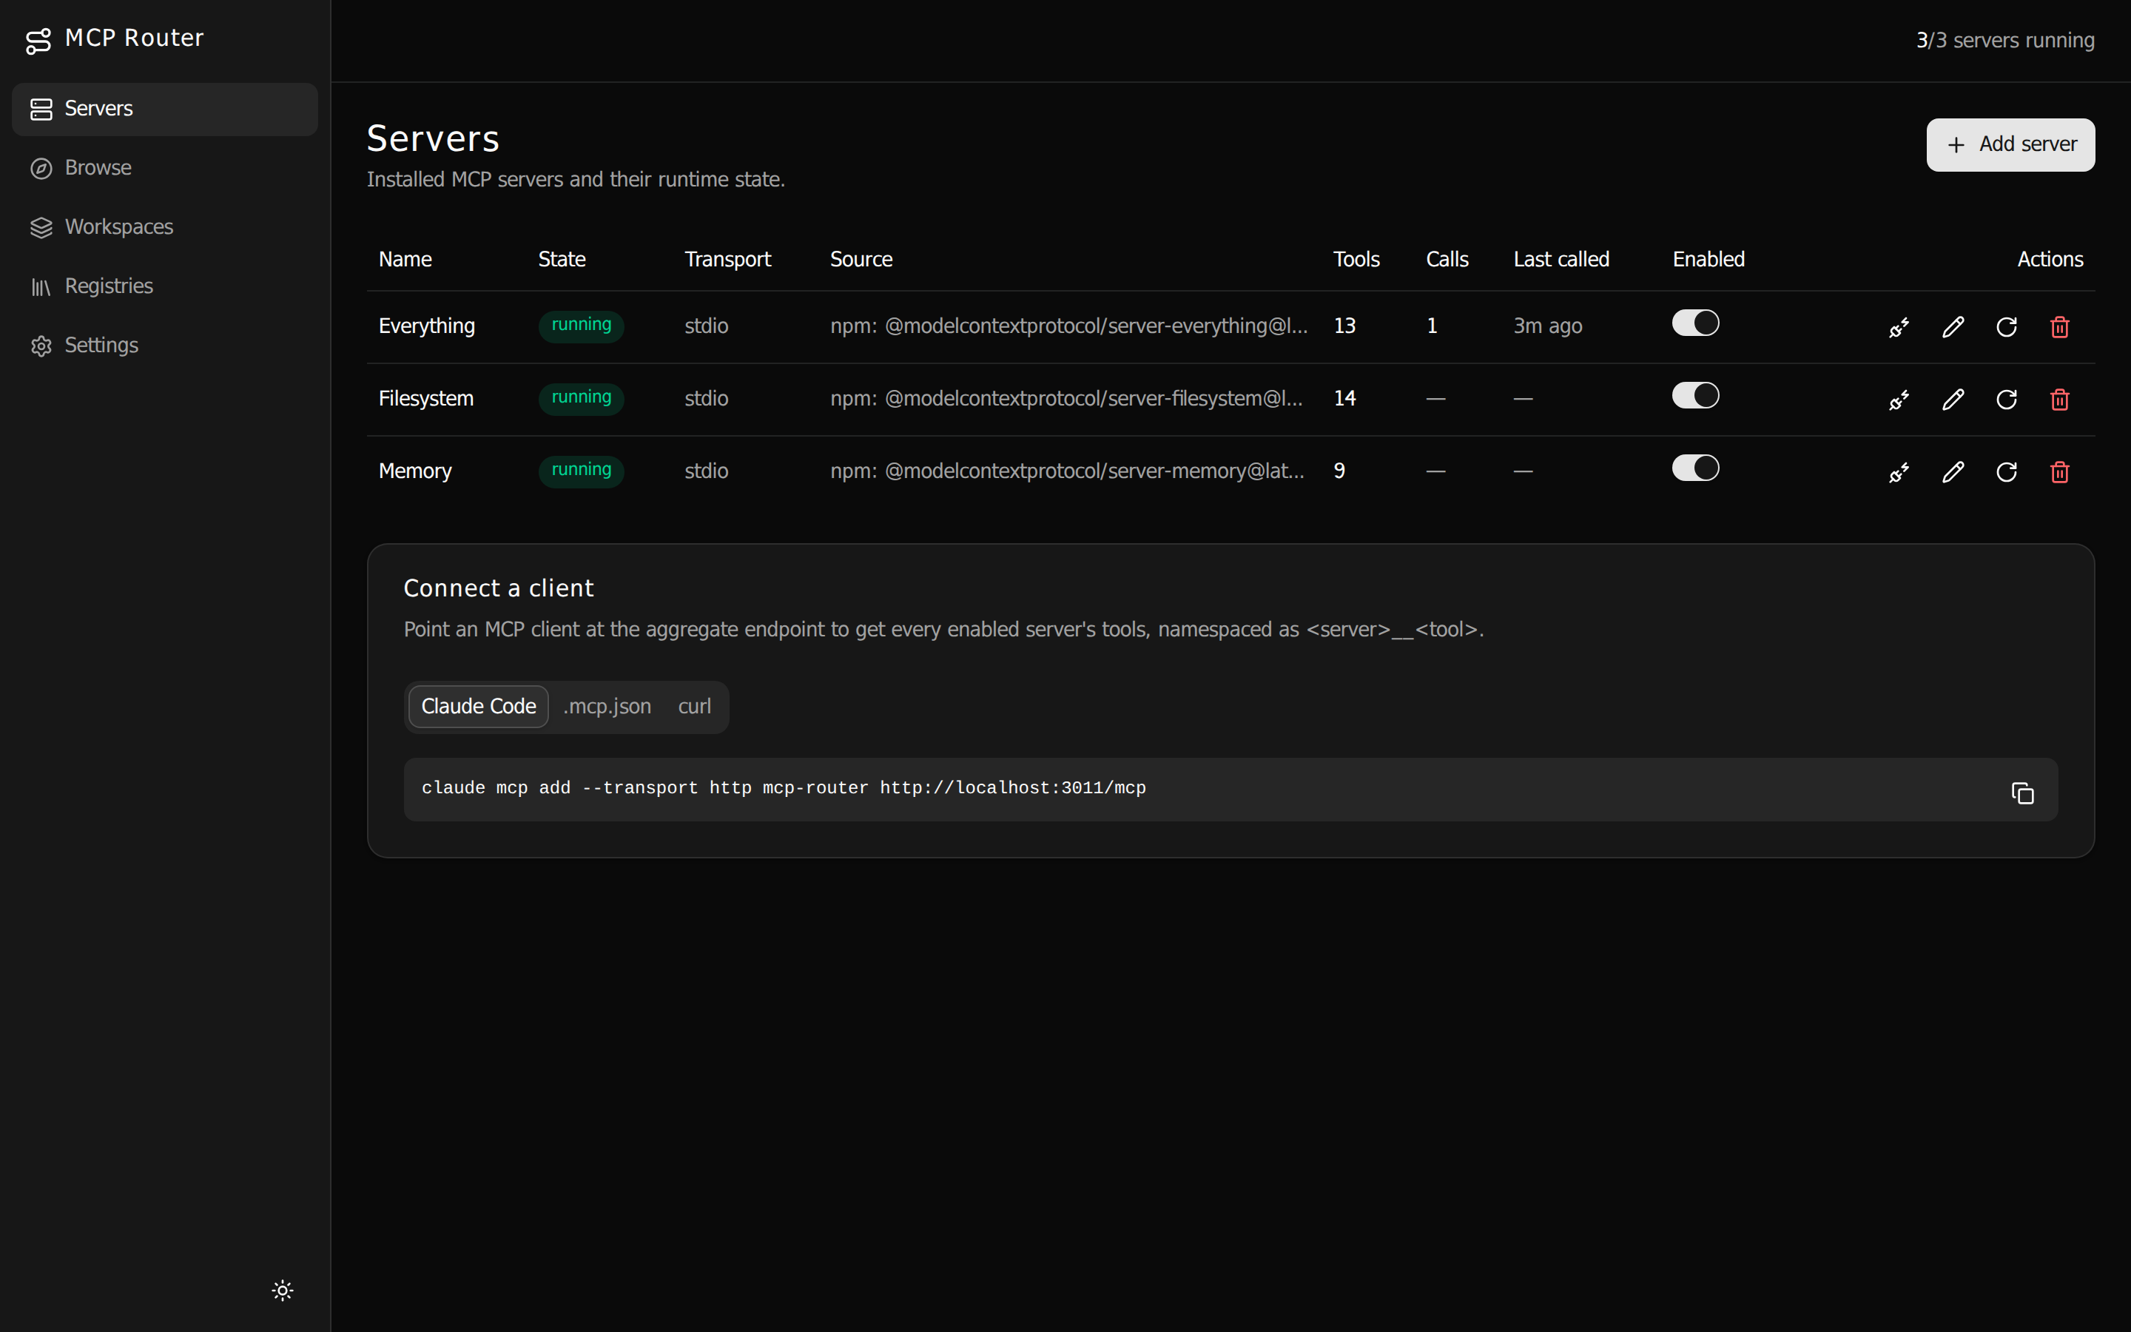Click the MCP Router logo icon
2131x1332 pixels.
click(x=38, y=41)
